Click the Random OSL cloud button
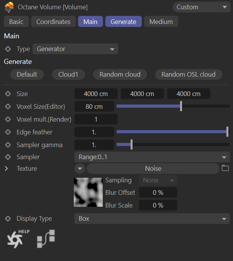The height and width of the screenshot is (261, 233). 188,74
